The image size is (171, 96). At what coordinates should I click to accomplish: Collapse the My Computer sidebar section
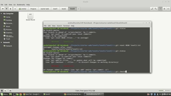point(1,14)
